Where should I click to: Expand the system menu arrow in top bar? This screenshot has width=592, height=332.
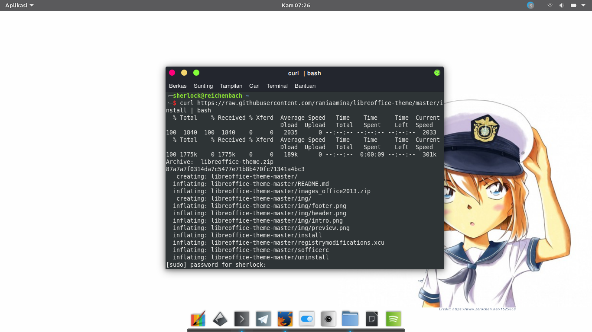click(x=583, y=6)
